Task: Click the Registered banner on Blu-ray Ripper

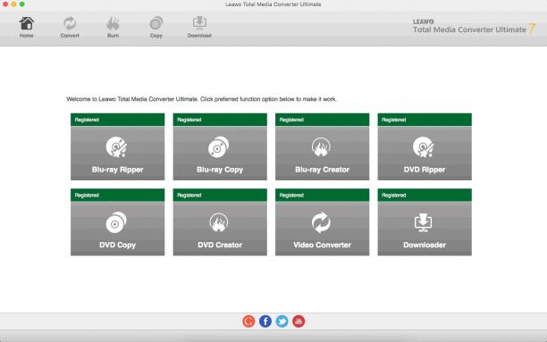Action: click(x=118, y=120)
